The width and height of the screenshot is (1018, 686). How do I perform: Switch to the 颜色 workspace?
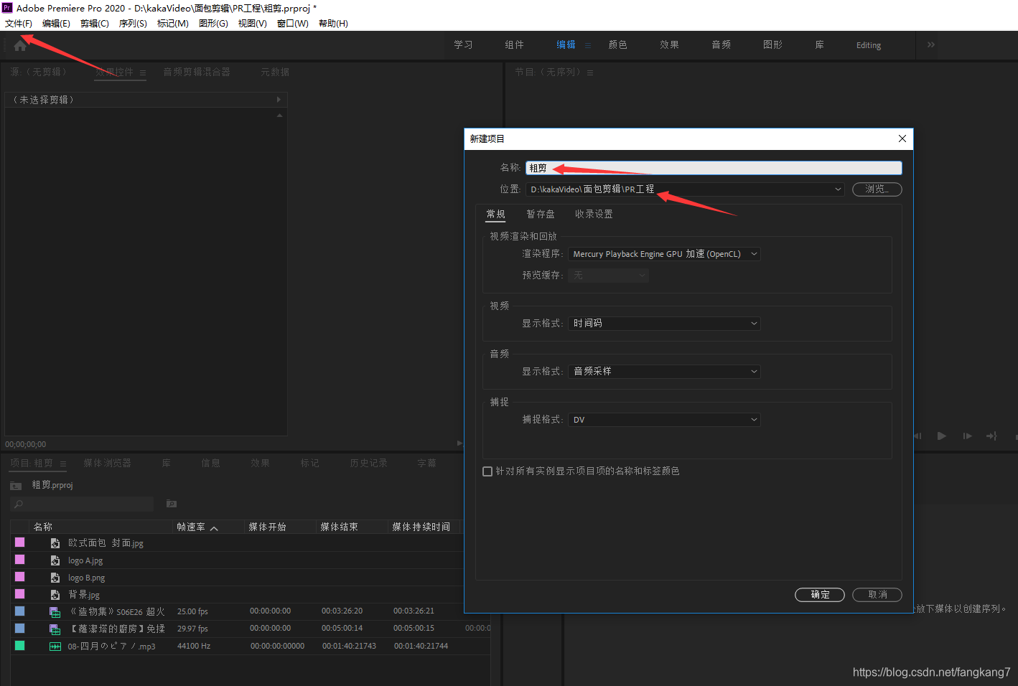coord(618,45)
